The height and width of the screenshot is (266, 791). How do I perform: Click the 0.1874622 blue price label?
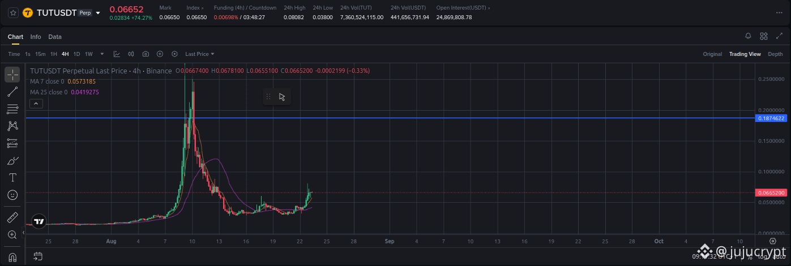[771, 118]
